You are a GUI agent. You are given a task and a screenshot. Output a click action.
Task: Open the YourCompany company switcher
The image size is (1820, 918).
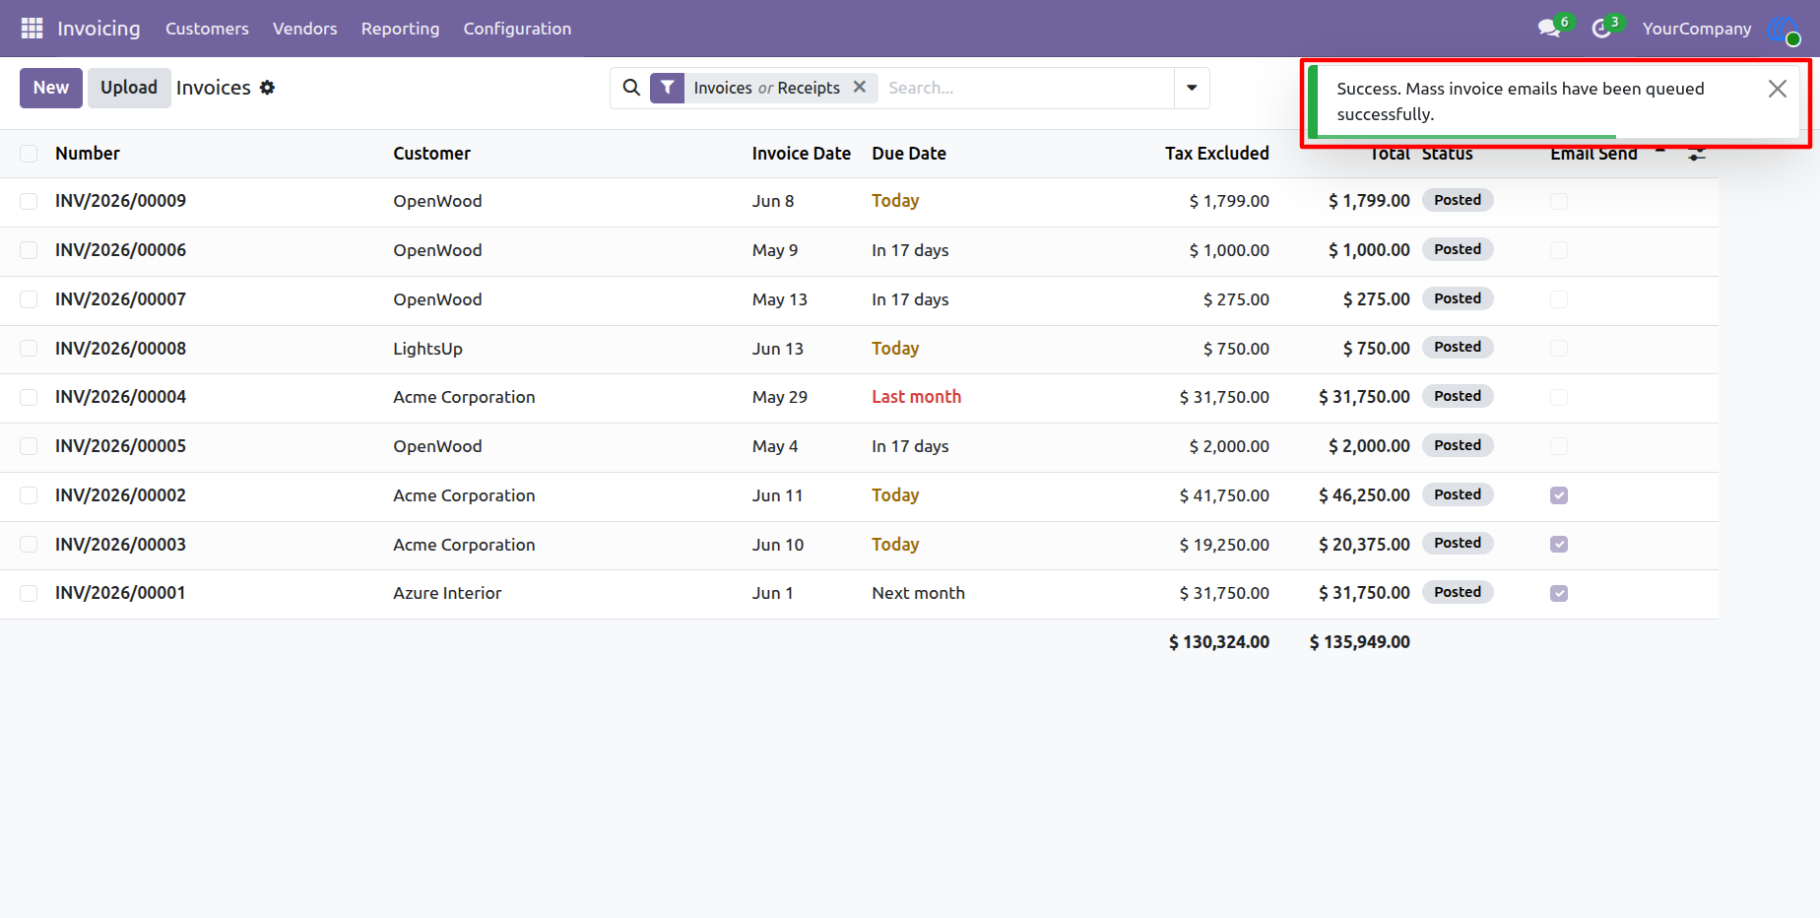tap(1697, 29)
